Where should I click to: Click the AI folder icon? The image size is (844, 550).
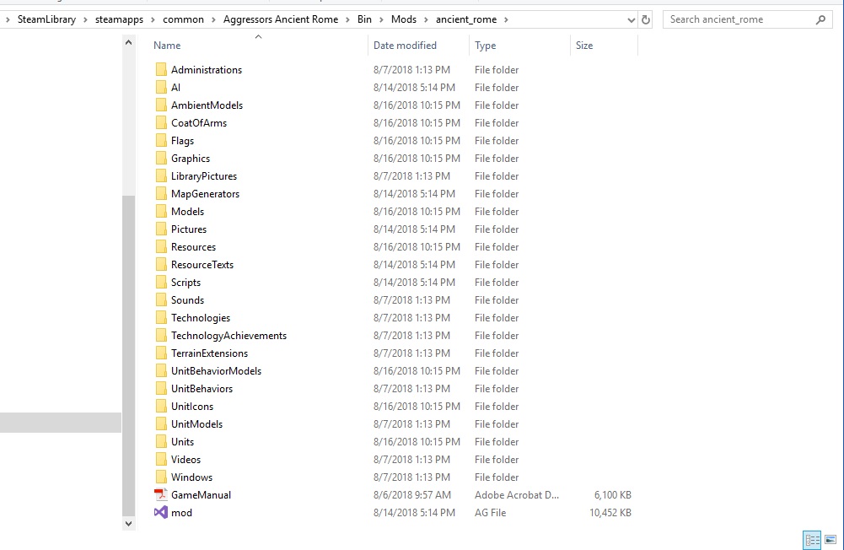[161, 87]
